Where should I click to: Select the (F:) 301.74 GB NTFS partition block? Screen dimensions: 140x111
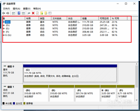click(x=87, y=94)
